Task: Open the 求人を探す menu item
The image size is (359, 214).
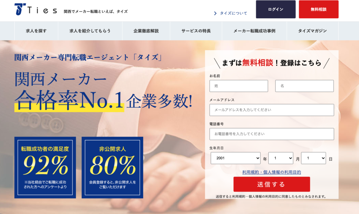Action: coord(36,31)
